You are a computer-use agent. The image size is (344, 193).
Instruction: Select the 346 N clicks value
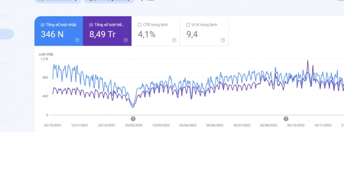coord(52,34)
